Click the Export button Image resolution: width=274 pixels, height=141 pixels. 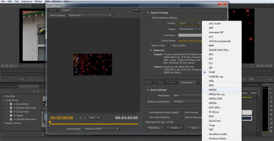[194, 128]
